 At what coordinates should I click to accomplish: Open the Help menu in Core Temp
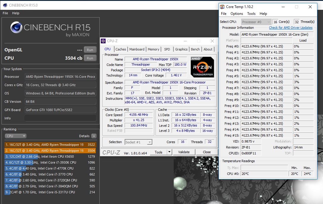click(263, 14)
